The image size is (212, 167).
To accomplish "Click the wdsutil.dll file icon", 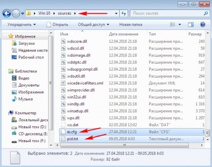I will 63,76.
